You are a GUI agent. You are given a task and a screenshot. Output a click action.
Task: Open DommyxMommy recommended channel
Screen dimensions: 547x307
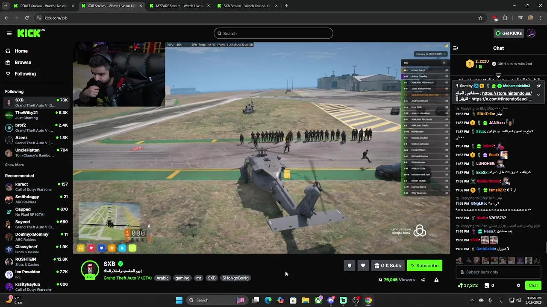pos(36,237)
